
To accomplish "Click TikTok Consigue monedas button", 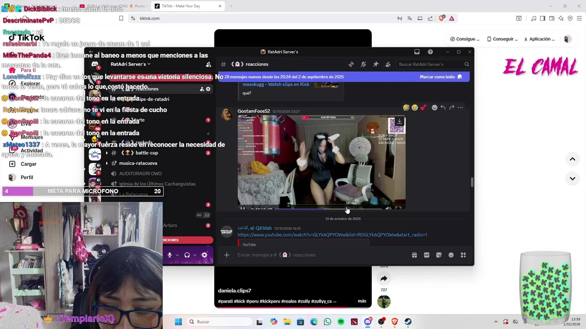I will 465,39.
